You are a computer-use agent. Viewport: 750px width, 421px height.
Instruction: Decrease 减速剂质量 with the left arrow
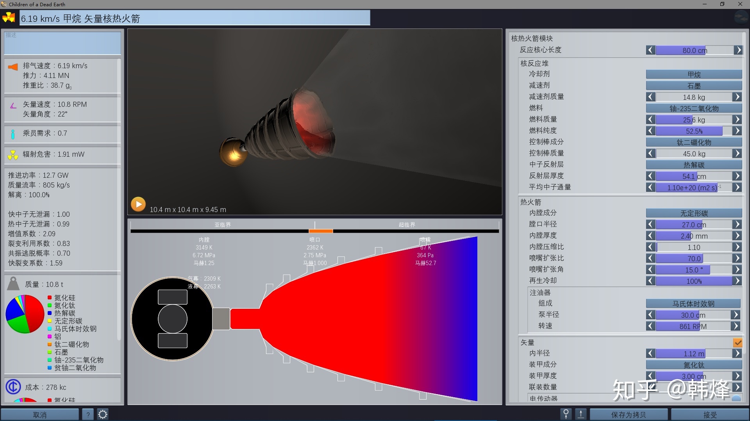point(650,97)
